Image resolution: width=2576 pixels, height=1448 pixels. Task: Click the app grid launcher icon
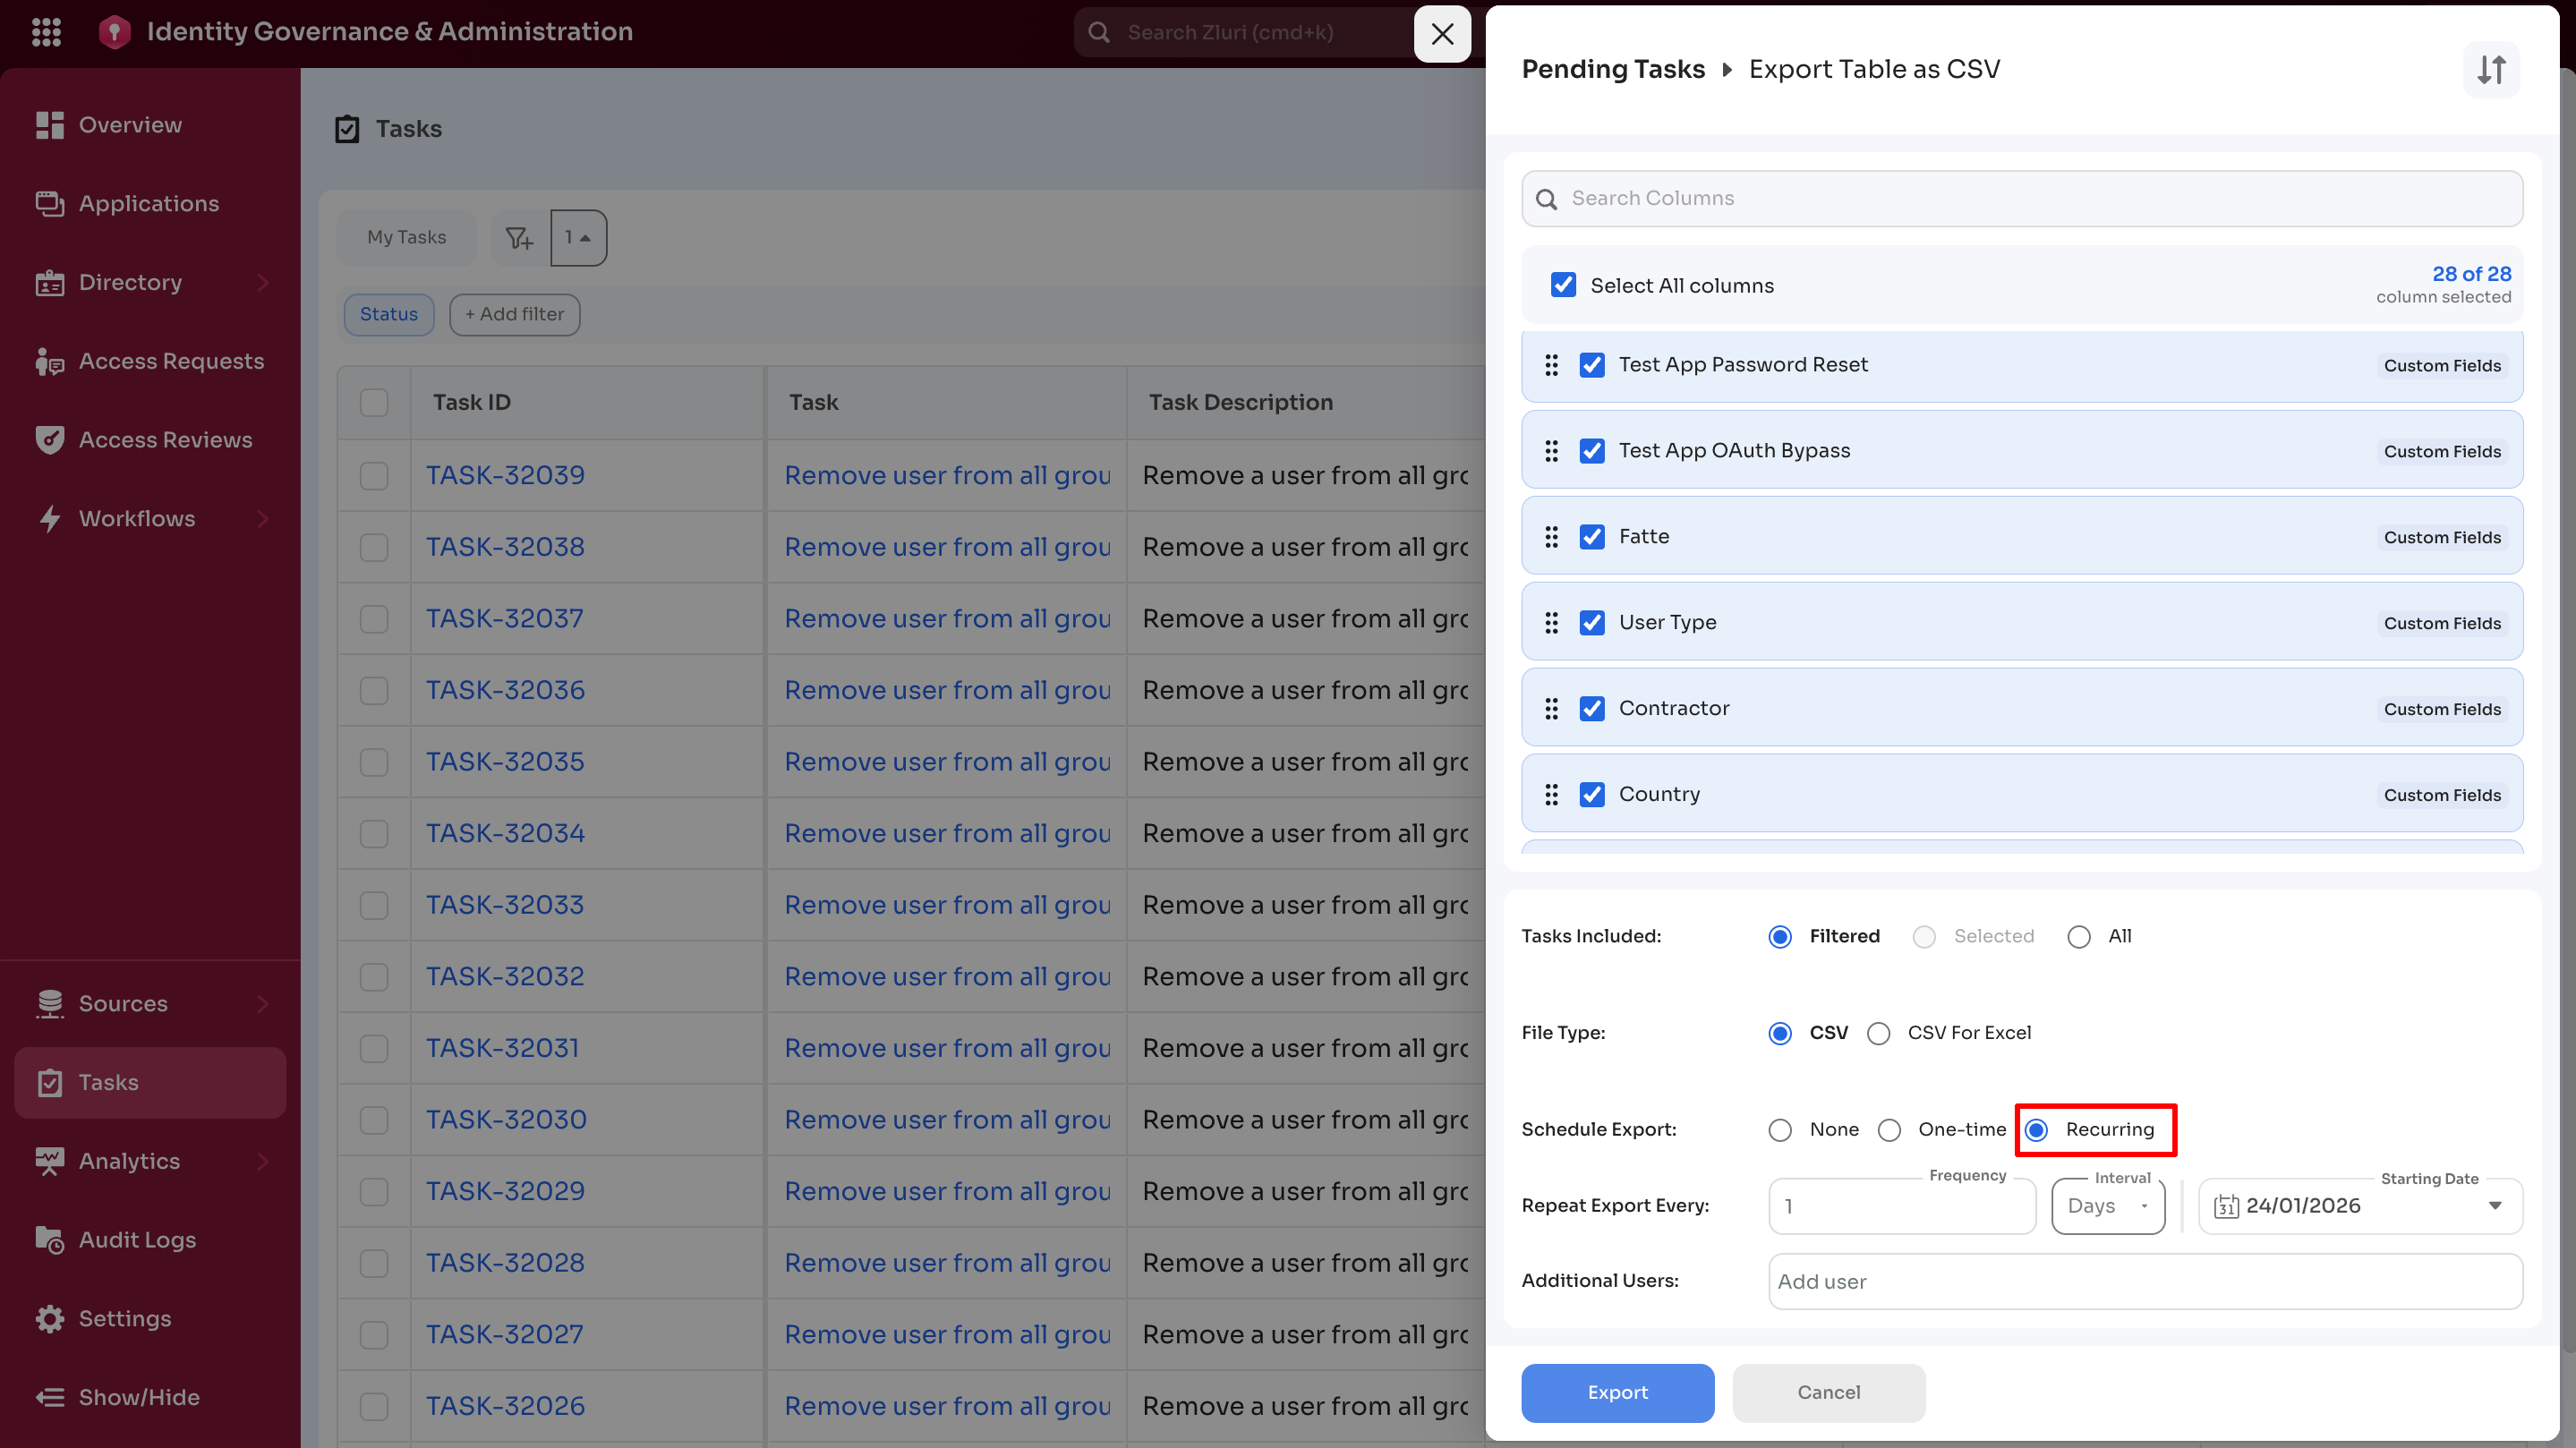click(x=46, y=31)
